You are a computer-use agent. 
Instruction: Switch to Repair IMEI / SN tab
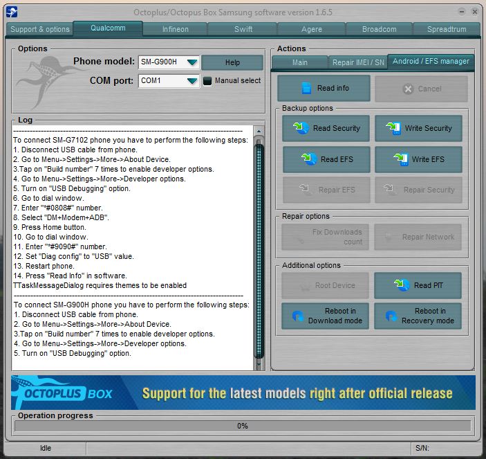coord(358,62)
